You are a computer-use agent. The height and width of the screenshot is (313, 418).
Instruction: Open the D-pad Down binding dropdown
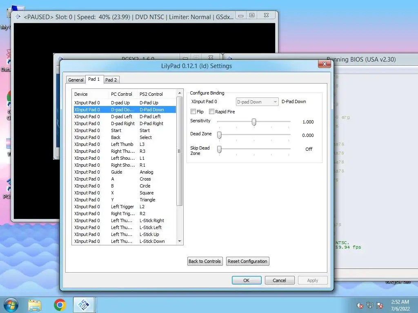click(257, 101)
